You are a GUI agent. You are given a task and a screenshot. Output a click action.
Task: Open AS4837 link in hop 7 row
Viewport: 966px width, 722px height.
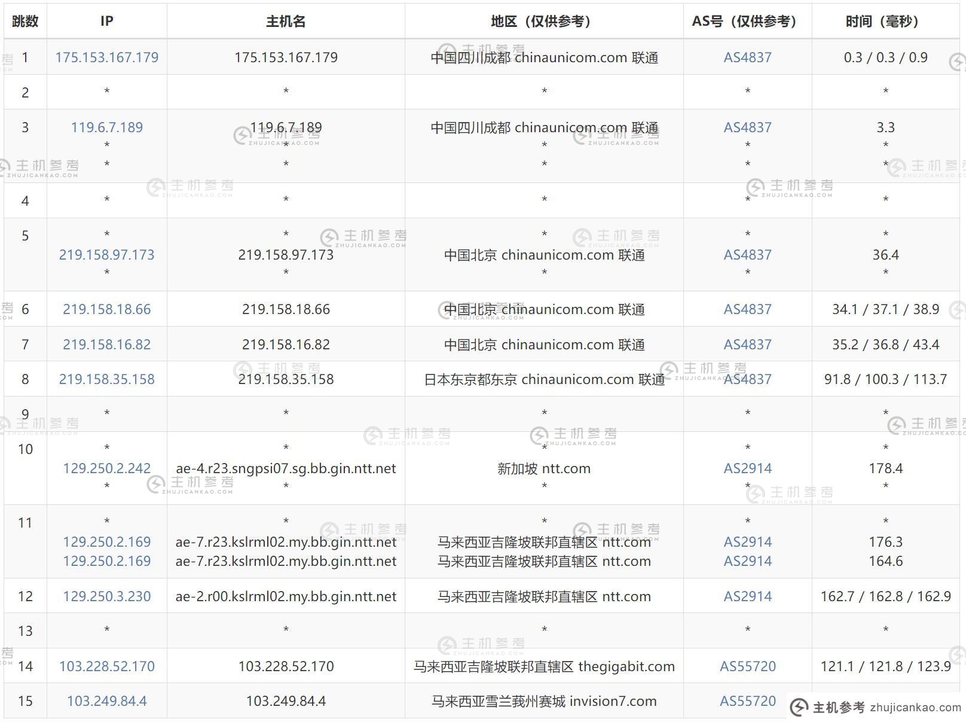[x=748, y=345]
